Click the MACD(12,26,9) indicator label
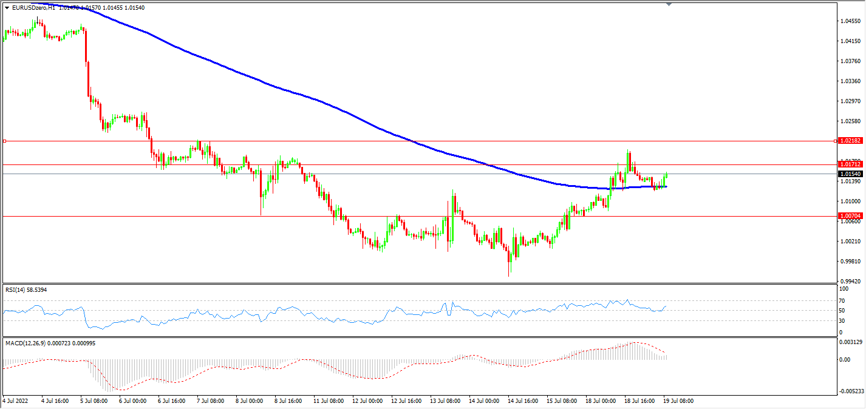This screenshot has width=866, height=409. 50,343
